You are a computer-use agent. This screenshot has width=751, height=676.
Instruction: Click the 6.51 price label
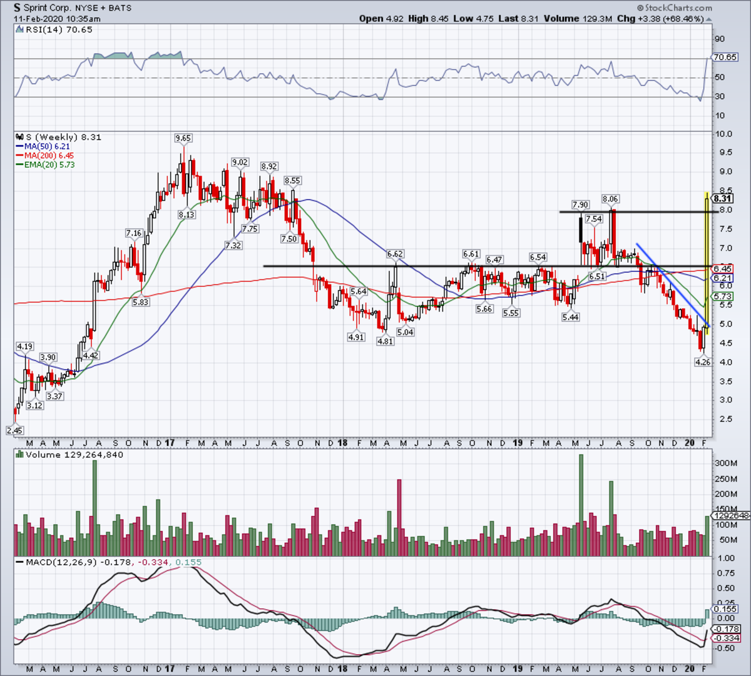tap(596, 276)
